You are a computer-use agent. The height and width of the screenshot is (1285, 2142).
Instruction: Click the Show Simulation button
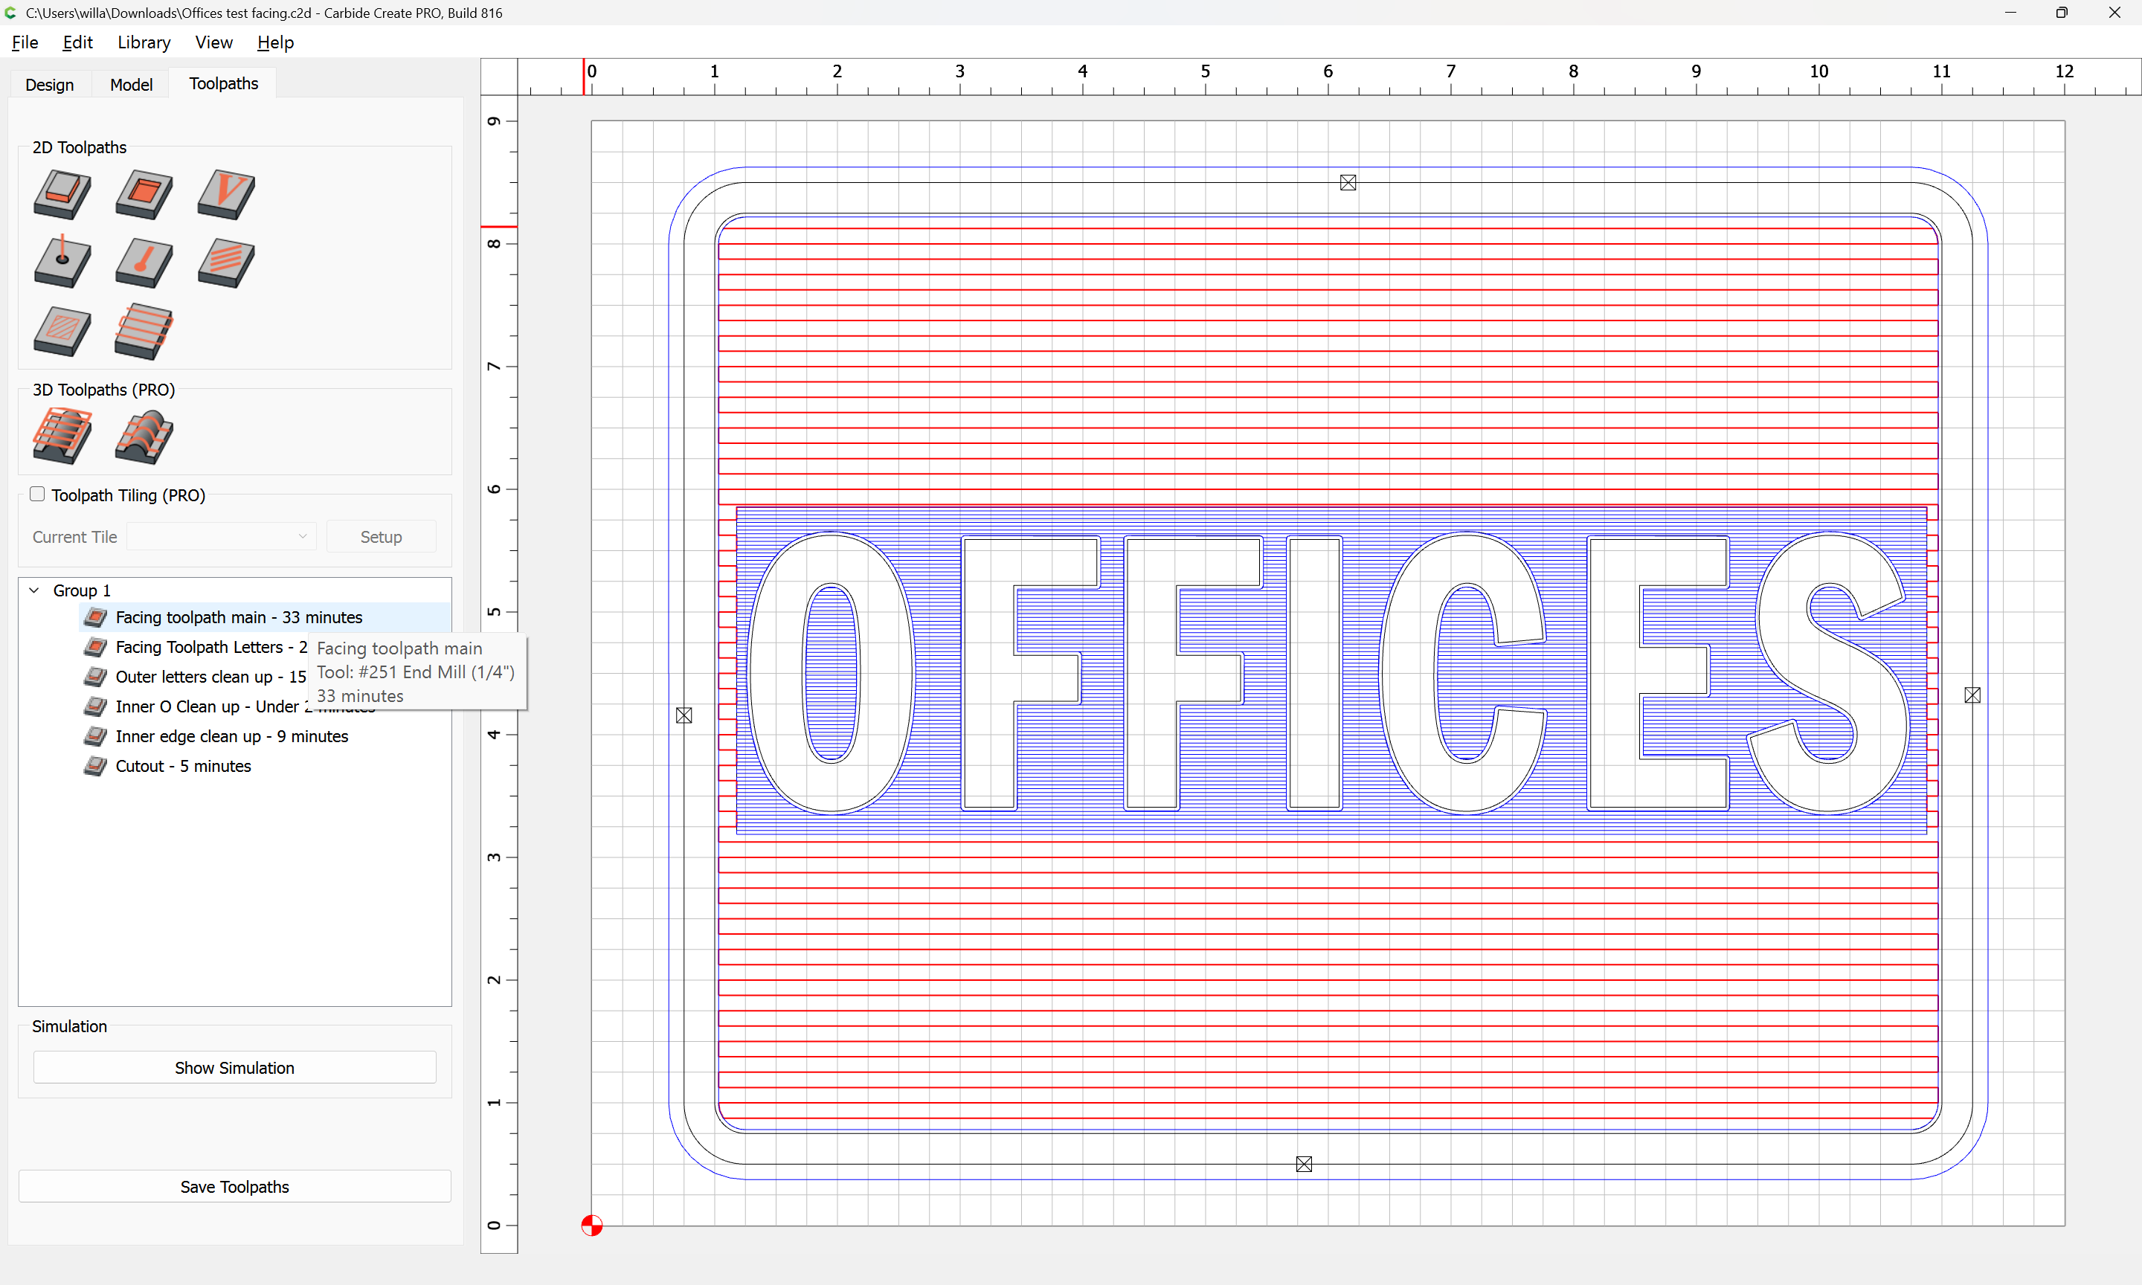(x=234, y=1068)
